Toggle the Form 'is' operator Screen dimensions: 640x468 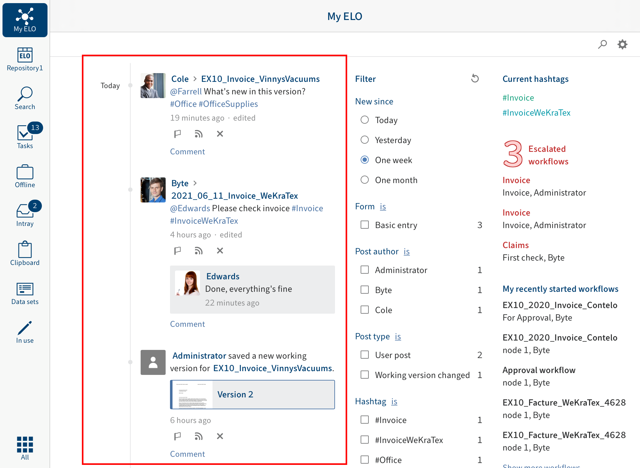pyautogui.click(x=383, y=207)
